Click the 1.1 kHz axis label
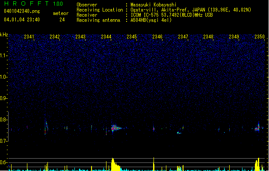Viewport: 269px width, 171px height. tap(3, 56)
